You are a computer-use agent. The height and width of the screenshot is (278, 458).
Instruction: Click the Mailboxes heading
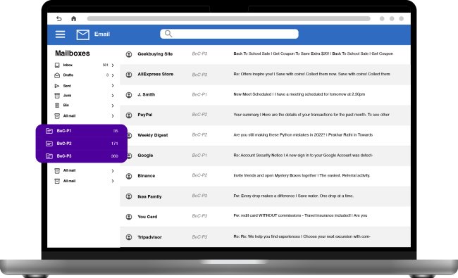click(x=73, y=53)
